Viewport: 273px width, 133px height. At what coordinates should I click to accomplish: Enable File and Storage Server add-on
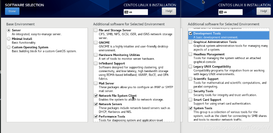tap(96, 30)
